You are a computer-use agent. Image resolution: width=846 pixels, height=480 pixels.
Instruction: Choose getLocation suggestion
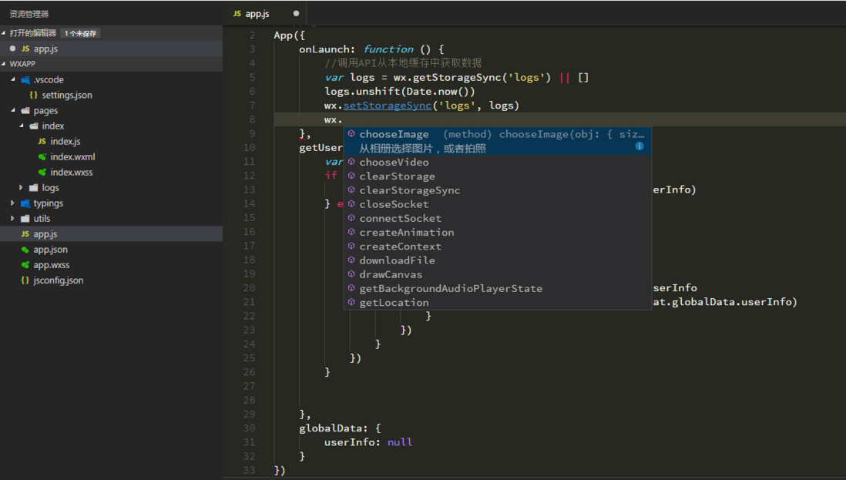pyautogui.click(x=498, y=303)
